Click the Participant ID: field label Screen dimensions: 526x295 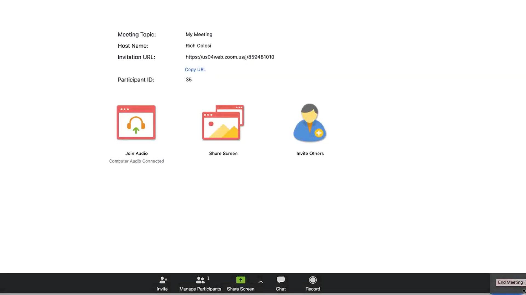(x=136, y=79)
